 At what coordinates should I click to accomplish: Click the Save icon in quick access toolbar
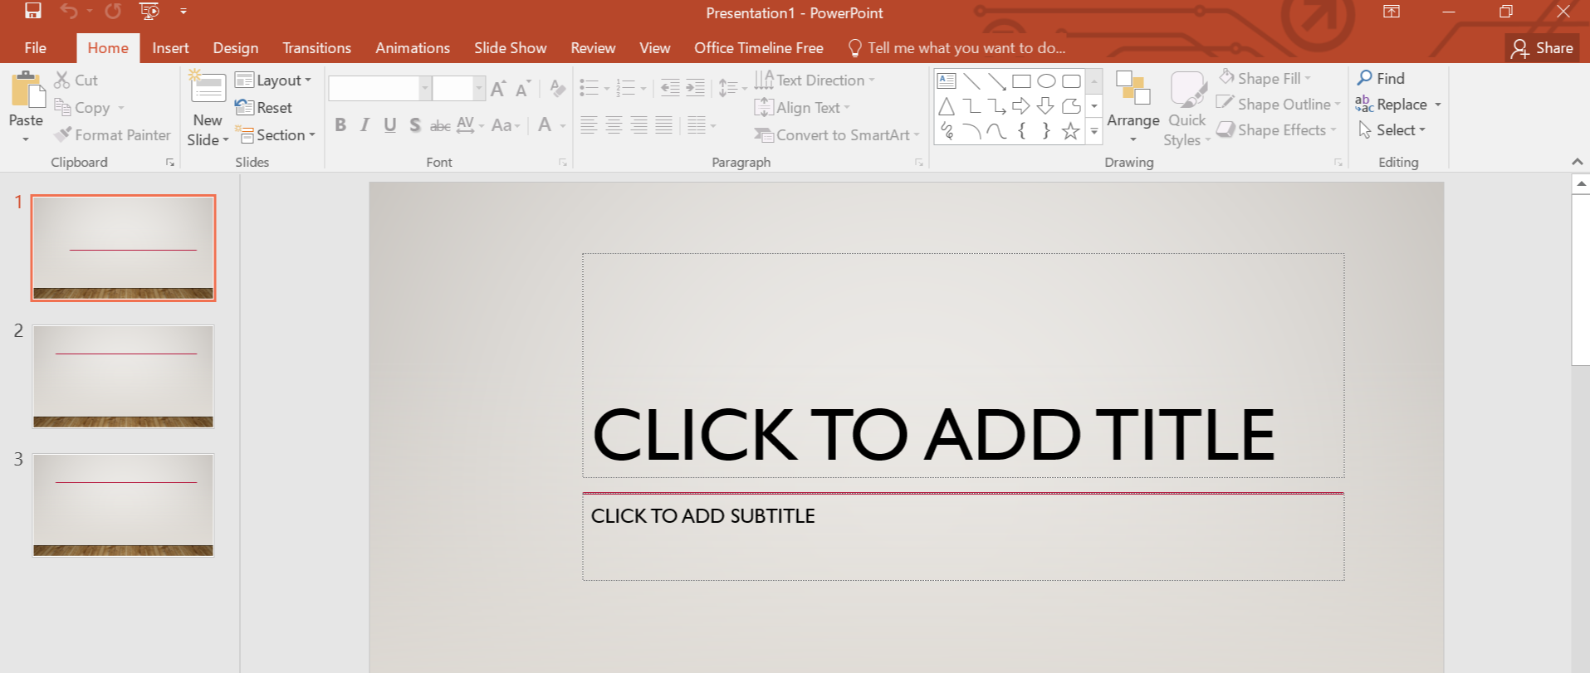click(32, 12)
